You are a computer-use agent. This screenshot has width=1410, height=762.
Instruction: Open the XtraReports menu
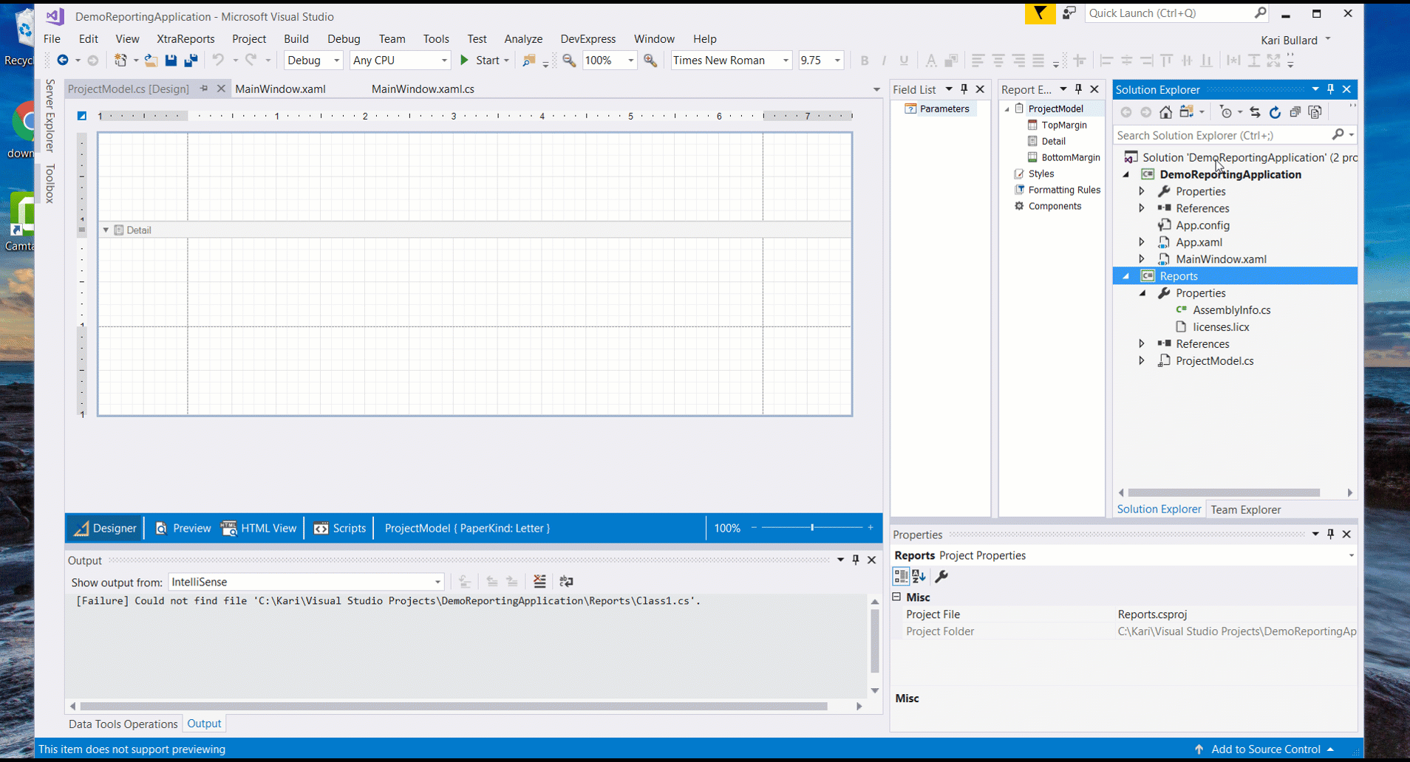[x=185, y=38]
